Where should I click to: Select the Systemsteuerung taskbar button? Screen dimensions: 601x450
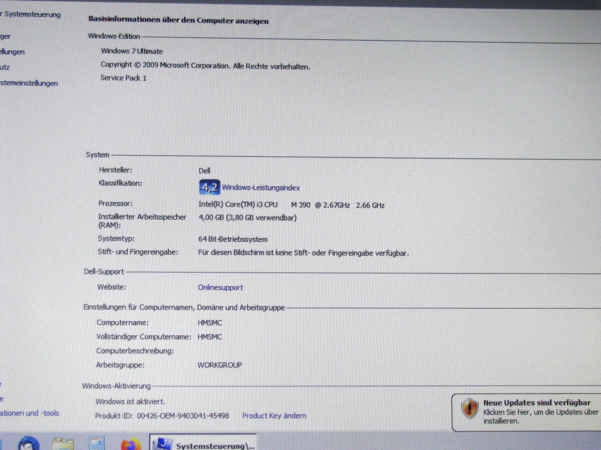tap(203, 442)
